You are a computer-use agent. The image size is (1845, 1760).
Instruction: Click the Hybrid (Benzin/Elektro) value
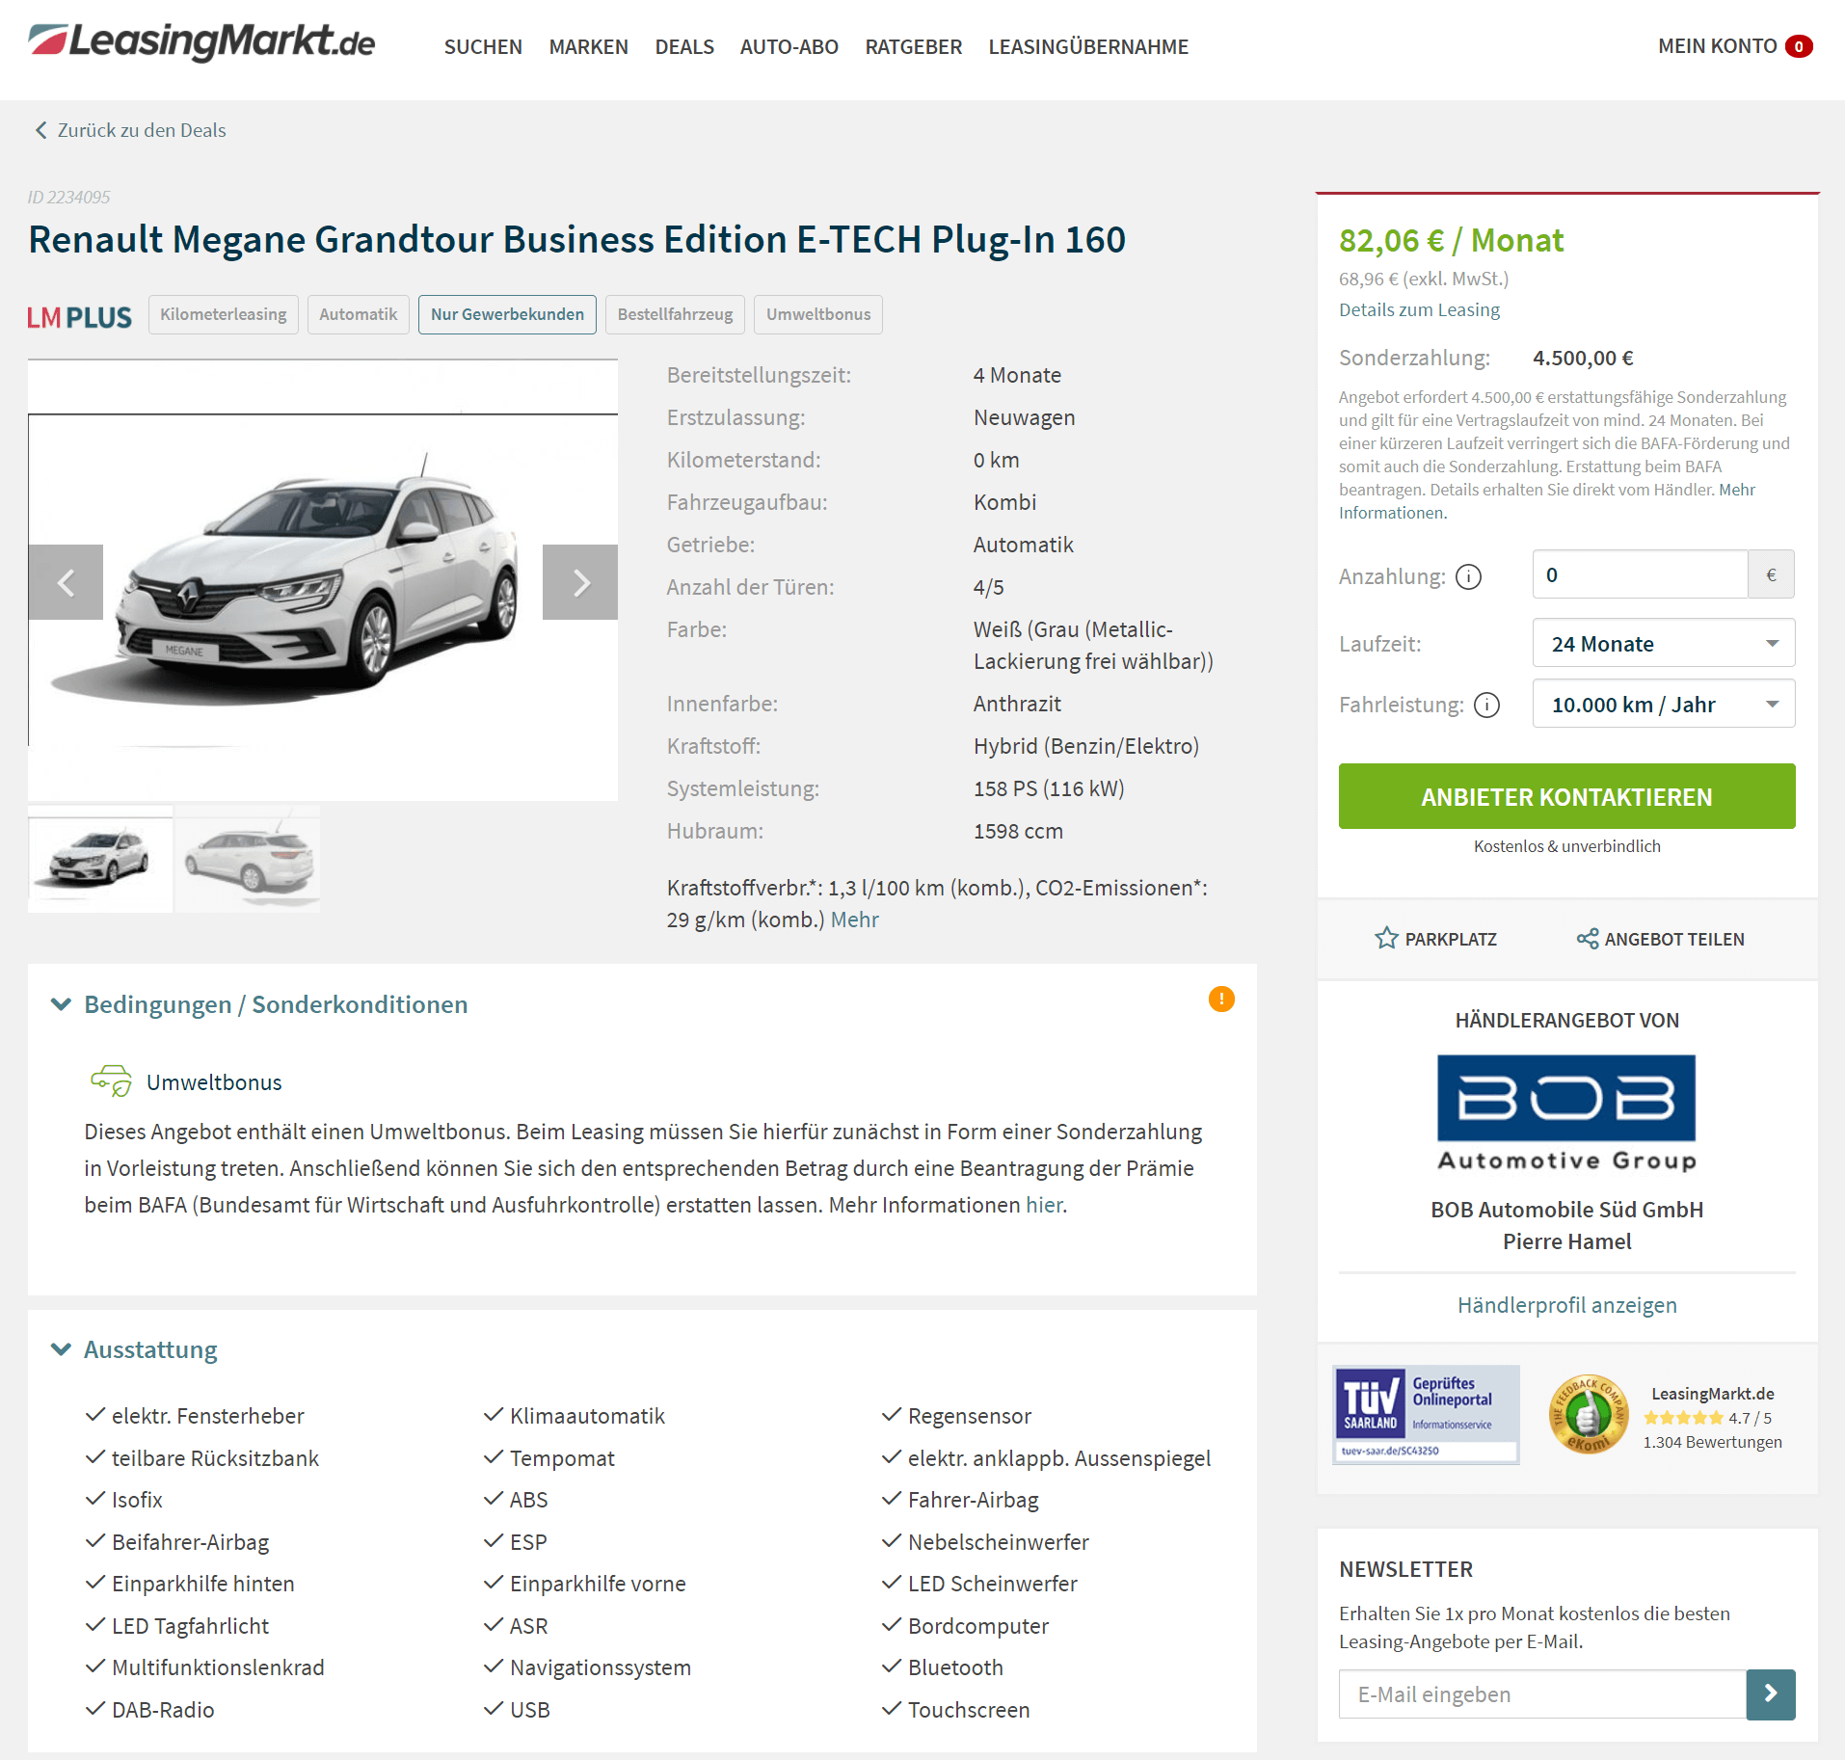click(1085, 746)
